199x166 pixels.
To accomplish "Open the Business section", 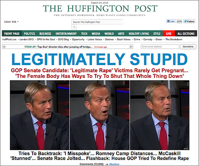I will tap(45, 34).
